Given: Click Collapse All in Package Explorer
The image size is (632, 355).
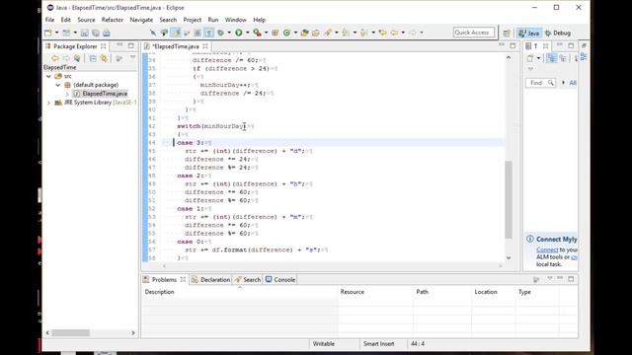Looking at the screenshot, I should coord(93,59).
